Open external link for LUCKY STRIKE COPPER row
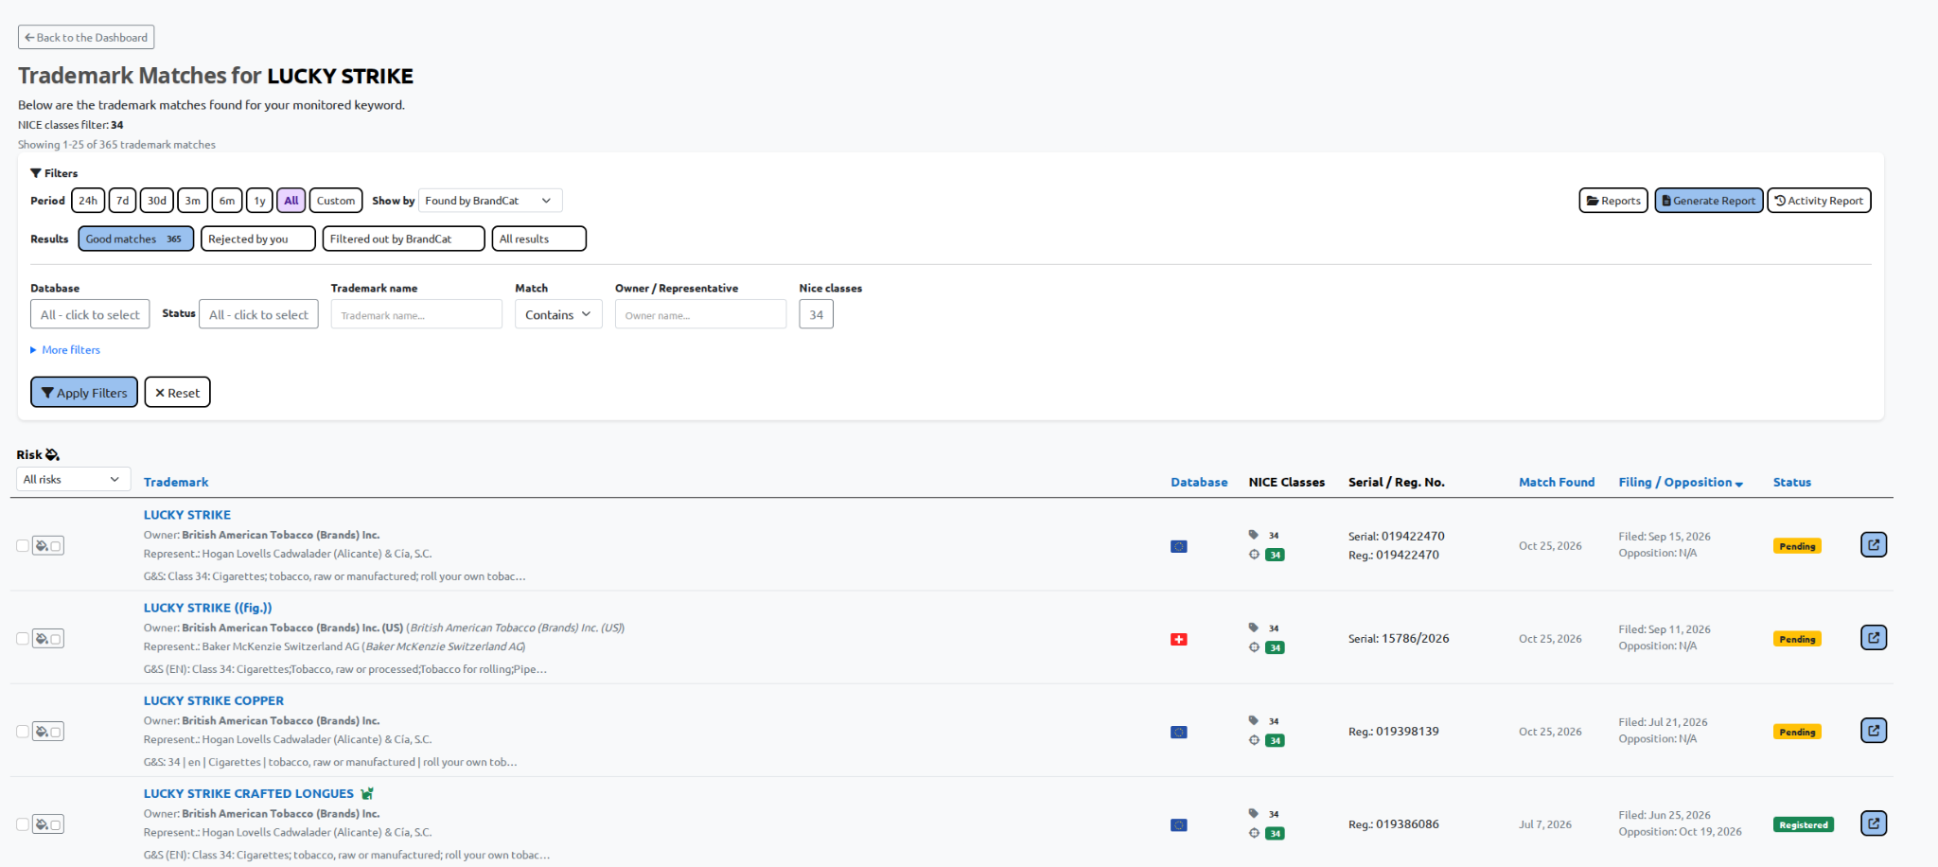The height and width of the screenshot is (867, 1938). tap(1874, 731)
